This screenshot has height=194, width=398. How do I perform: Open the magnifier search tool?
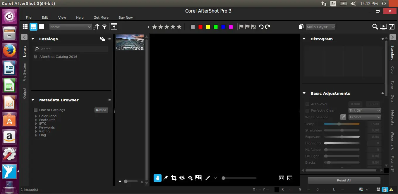[x=375, y=27]
